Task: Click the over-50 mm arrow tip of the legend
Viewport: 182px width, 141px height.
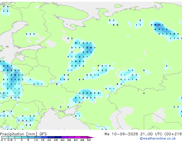Action: (x=91, y=137)
